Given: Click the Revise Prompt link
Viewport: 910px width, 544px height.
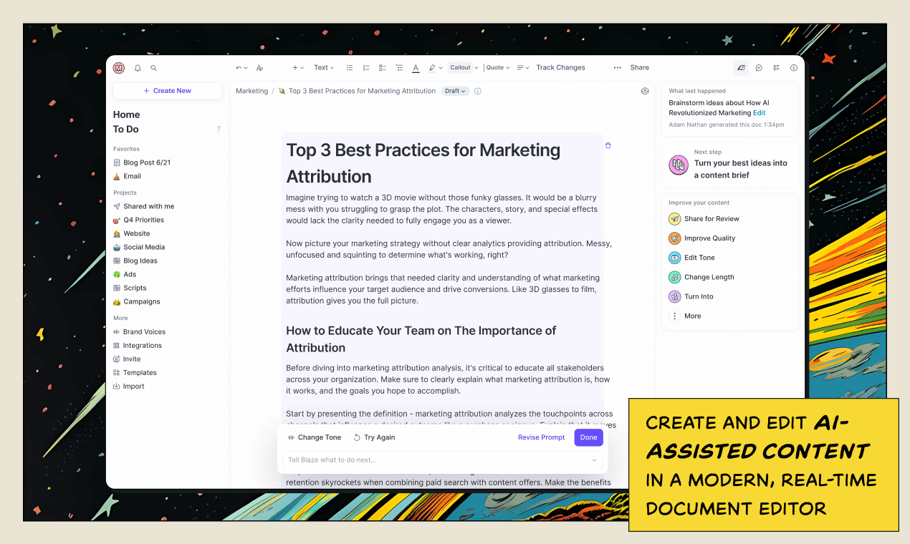Looking at the screenshot, I should [541, 437].
